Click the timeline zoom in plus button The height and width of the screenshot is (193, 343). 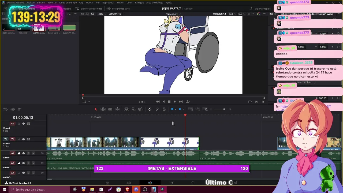230,109
